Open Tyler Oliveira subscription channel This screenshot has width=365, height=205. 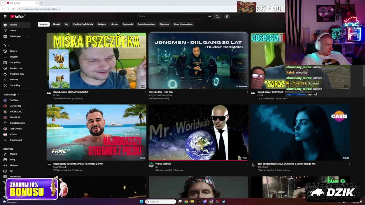[x=16, y=129]
